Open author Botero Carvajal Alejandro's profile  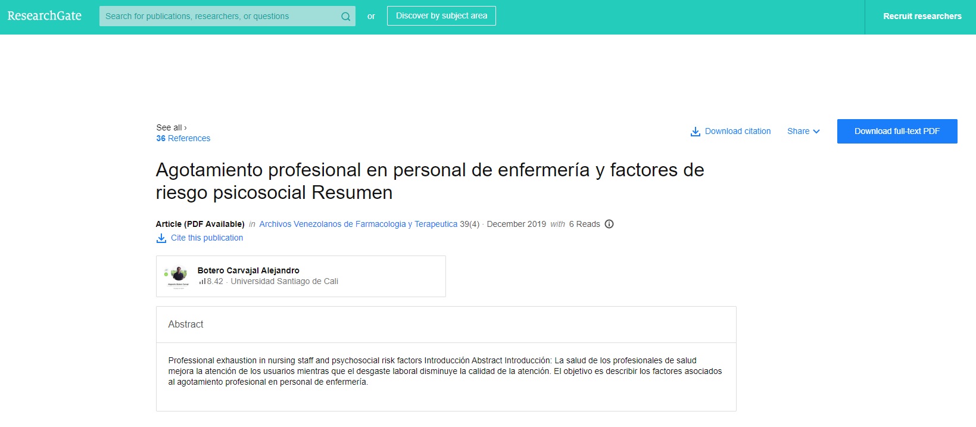[x=248, y=270]
